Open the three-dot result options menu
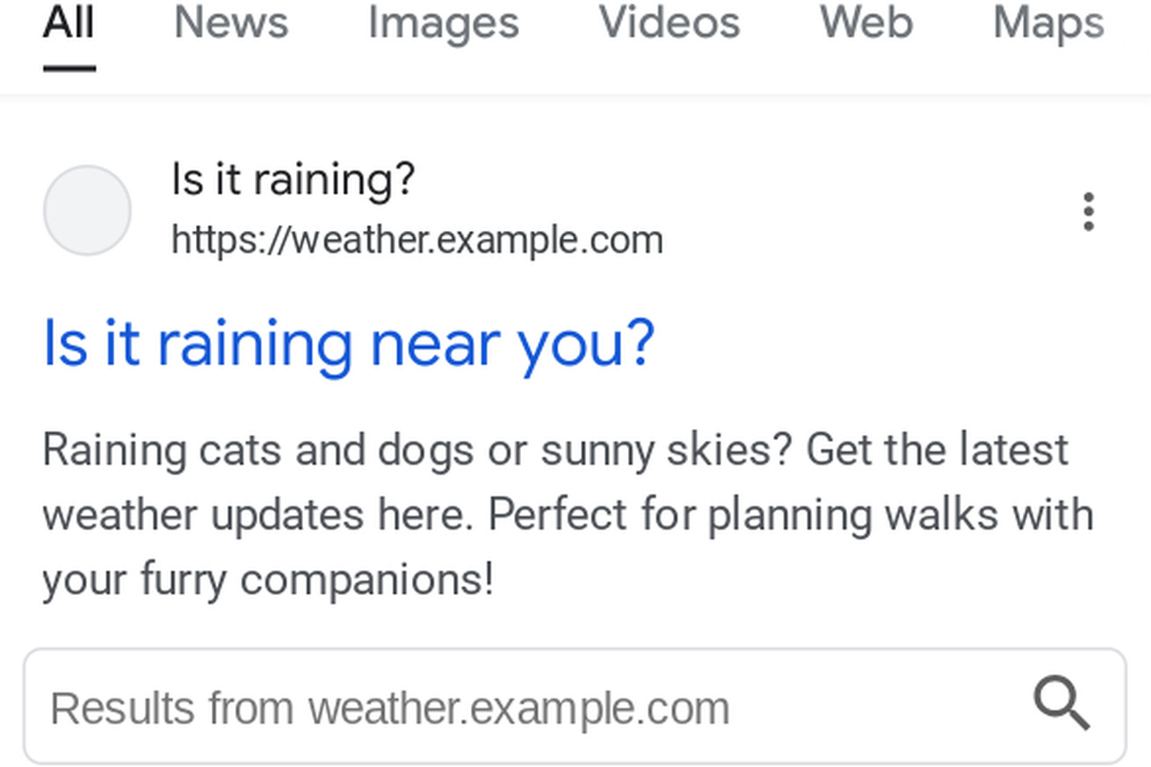Screen dimensions: 1151x767 [x=1089, y=212]
